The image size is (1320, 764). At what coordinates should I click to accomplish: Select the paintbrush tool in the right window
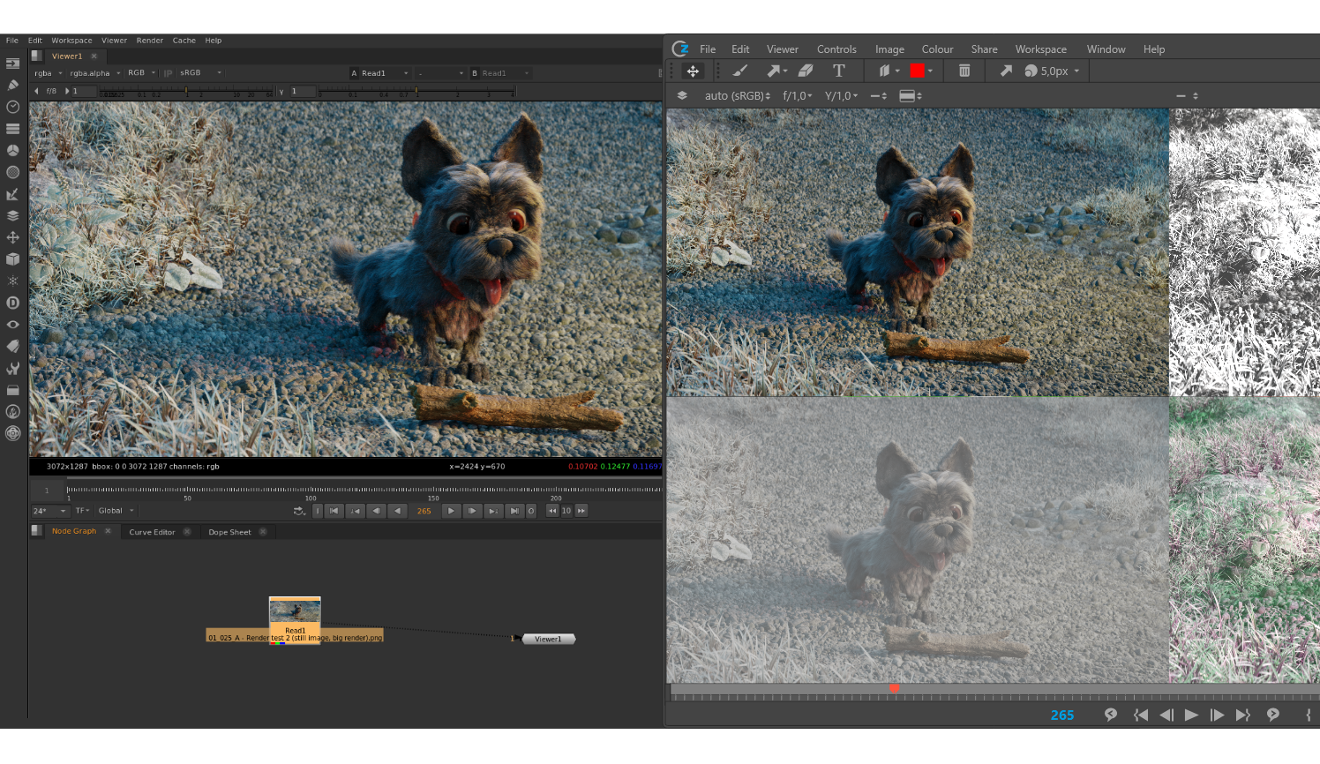(x=740, y=71)
